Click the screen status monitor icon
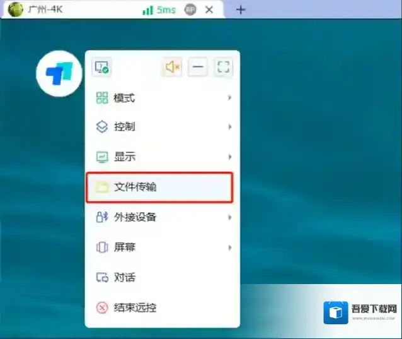This screenshot has height=339, width=402. coord(101,67)
